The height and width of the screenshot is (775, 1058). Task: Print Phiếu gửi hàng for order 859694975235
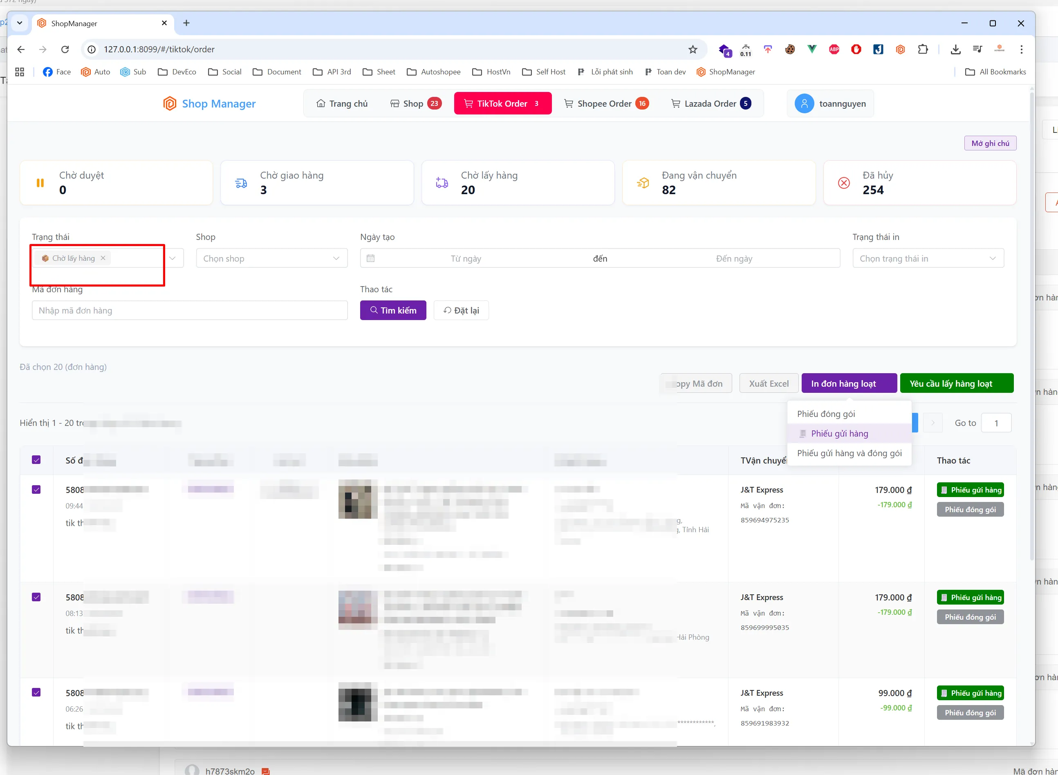coord(970,490)
